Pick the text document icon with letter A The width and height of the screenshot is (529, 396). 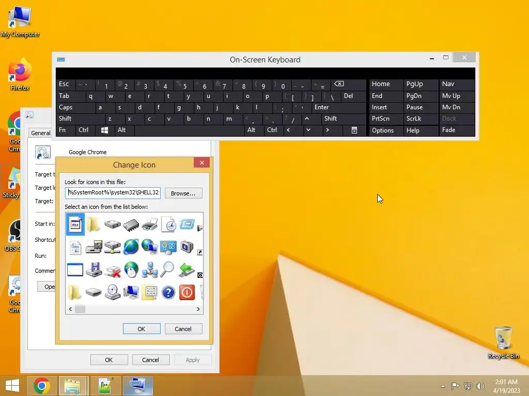point(75,247)
